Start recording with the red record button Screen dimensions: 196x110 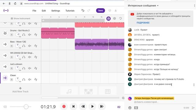coord(64,107)
